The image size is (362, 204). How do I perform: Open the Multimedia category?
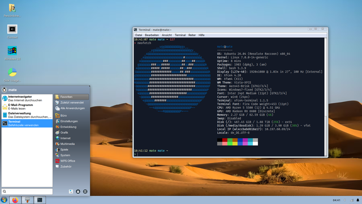71,144
